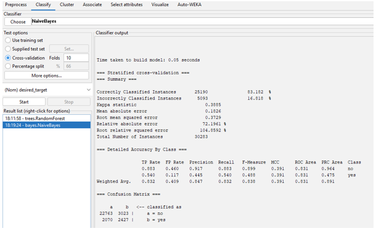Click the Weighted Avg. row label

[x=113, y=181]
